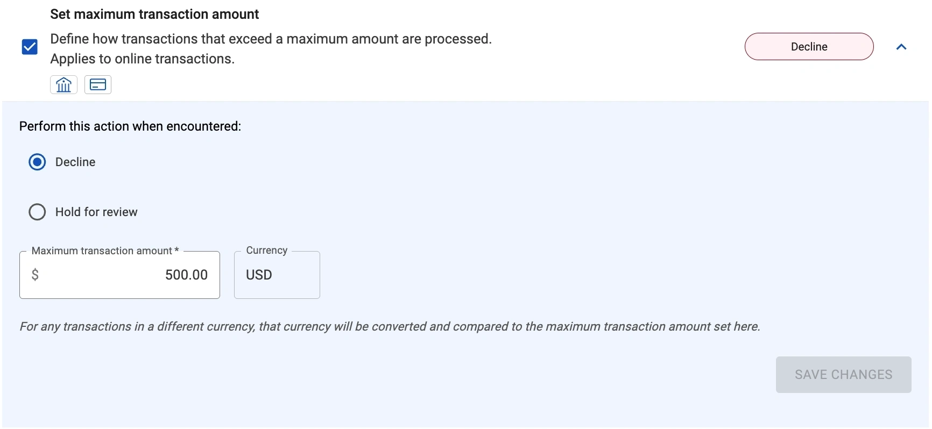The width and height of the screenshot is (932, 429).
Task: Collapse the rule with the chevron arrow
Action: click(901, 47)
